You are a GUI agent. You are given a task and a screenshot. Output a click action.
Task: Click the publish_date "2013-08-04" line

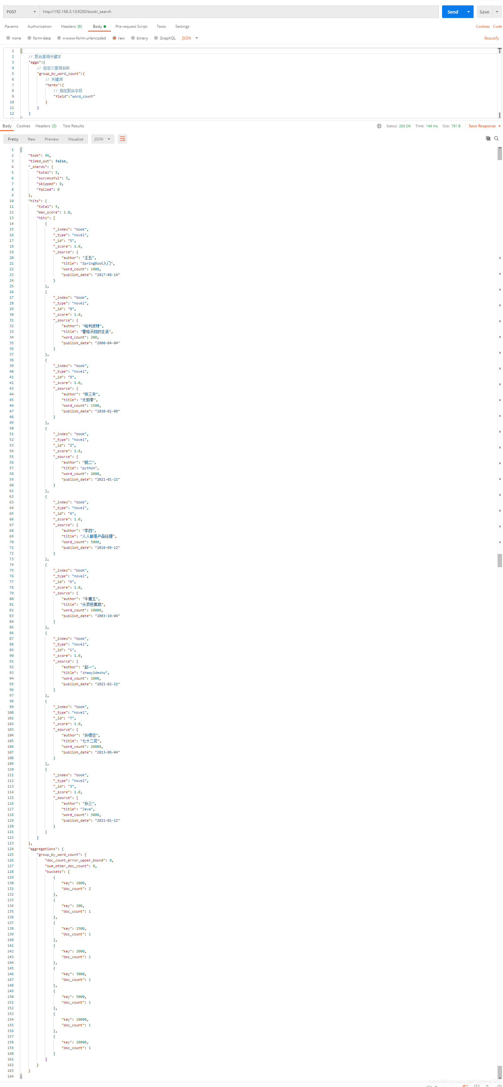91,752
